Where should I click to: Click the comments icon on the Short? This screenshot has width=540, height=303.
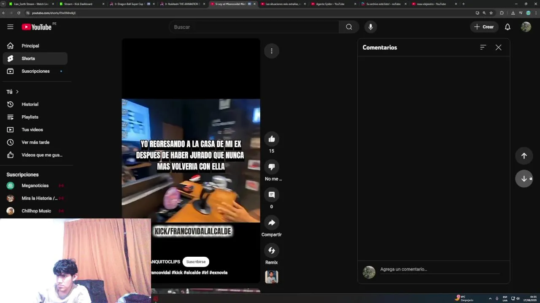[x=272, y=194]
